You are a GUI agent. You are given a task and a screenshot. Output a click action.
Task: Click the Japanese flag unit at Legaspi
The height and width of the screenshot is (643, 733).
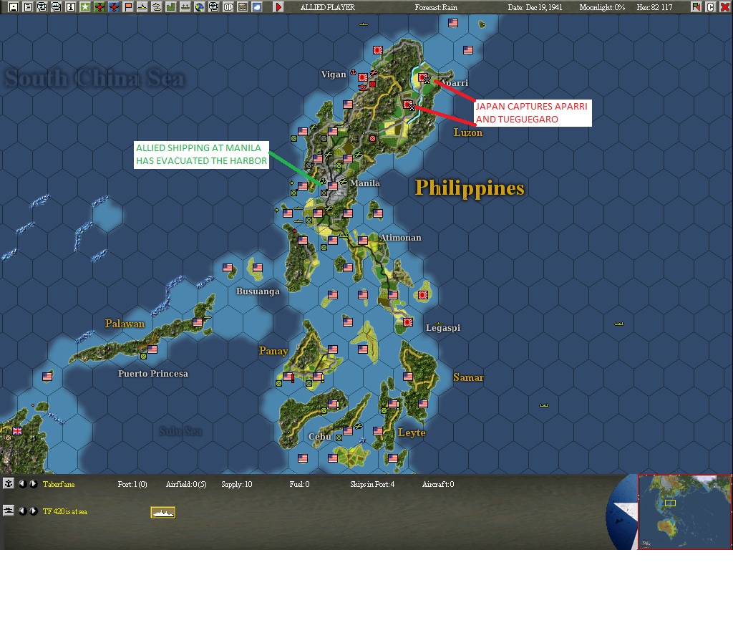(408, 321)
